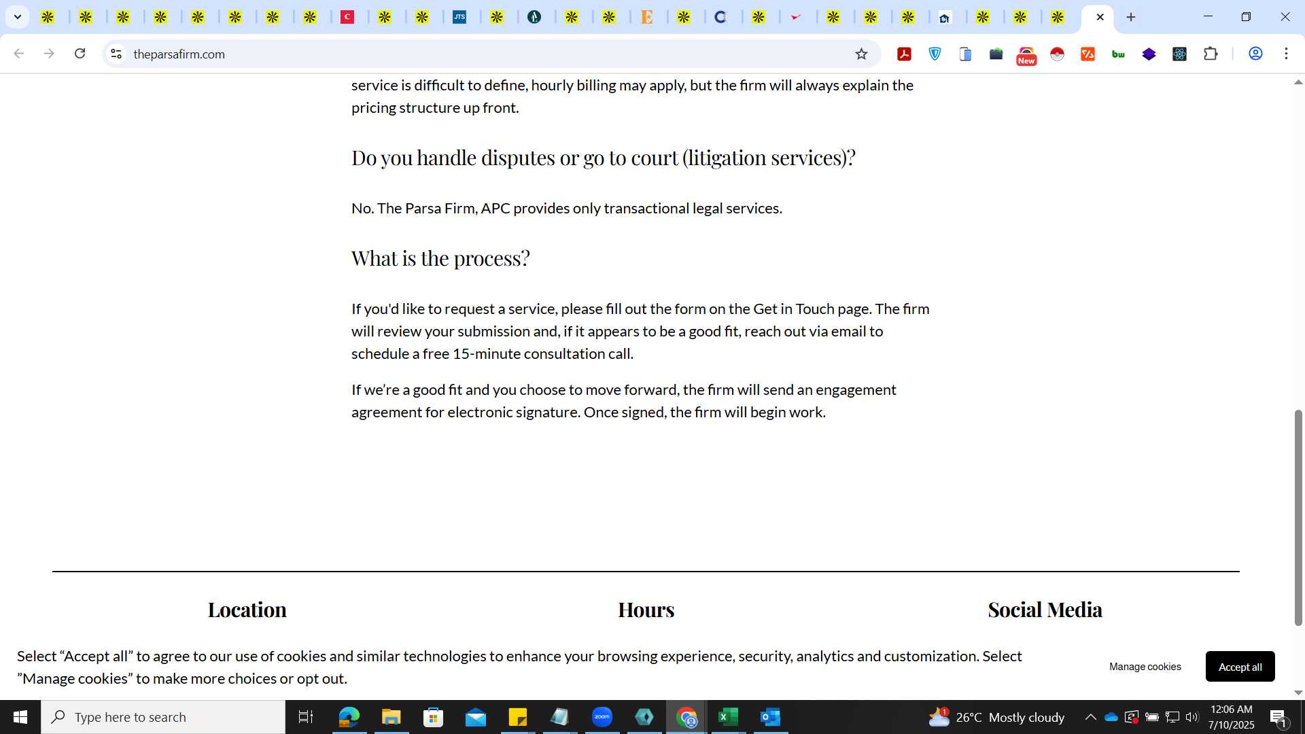Open the Mail app from the taskbar
Image resolution: width=1305 pixels, height=734 pixels.
click(x=475, y=717)
